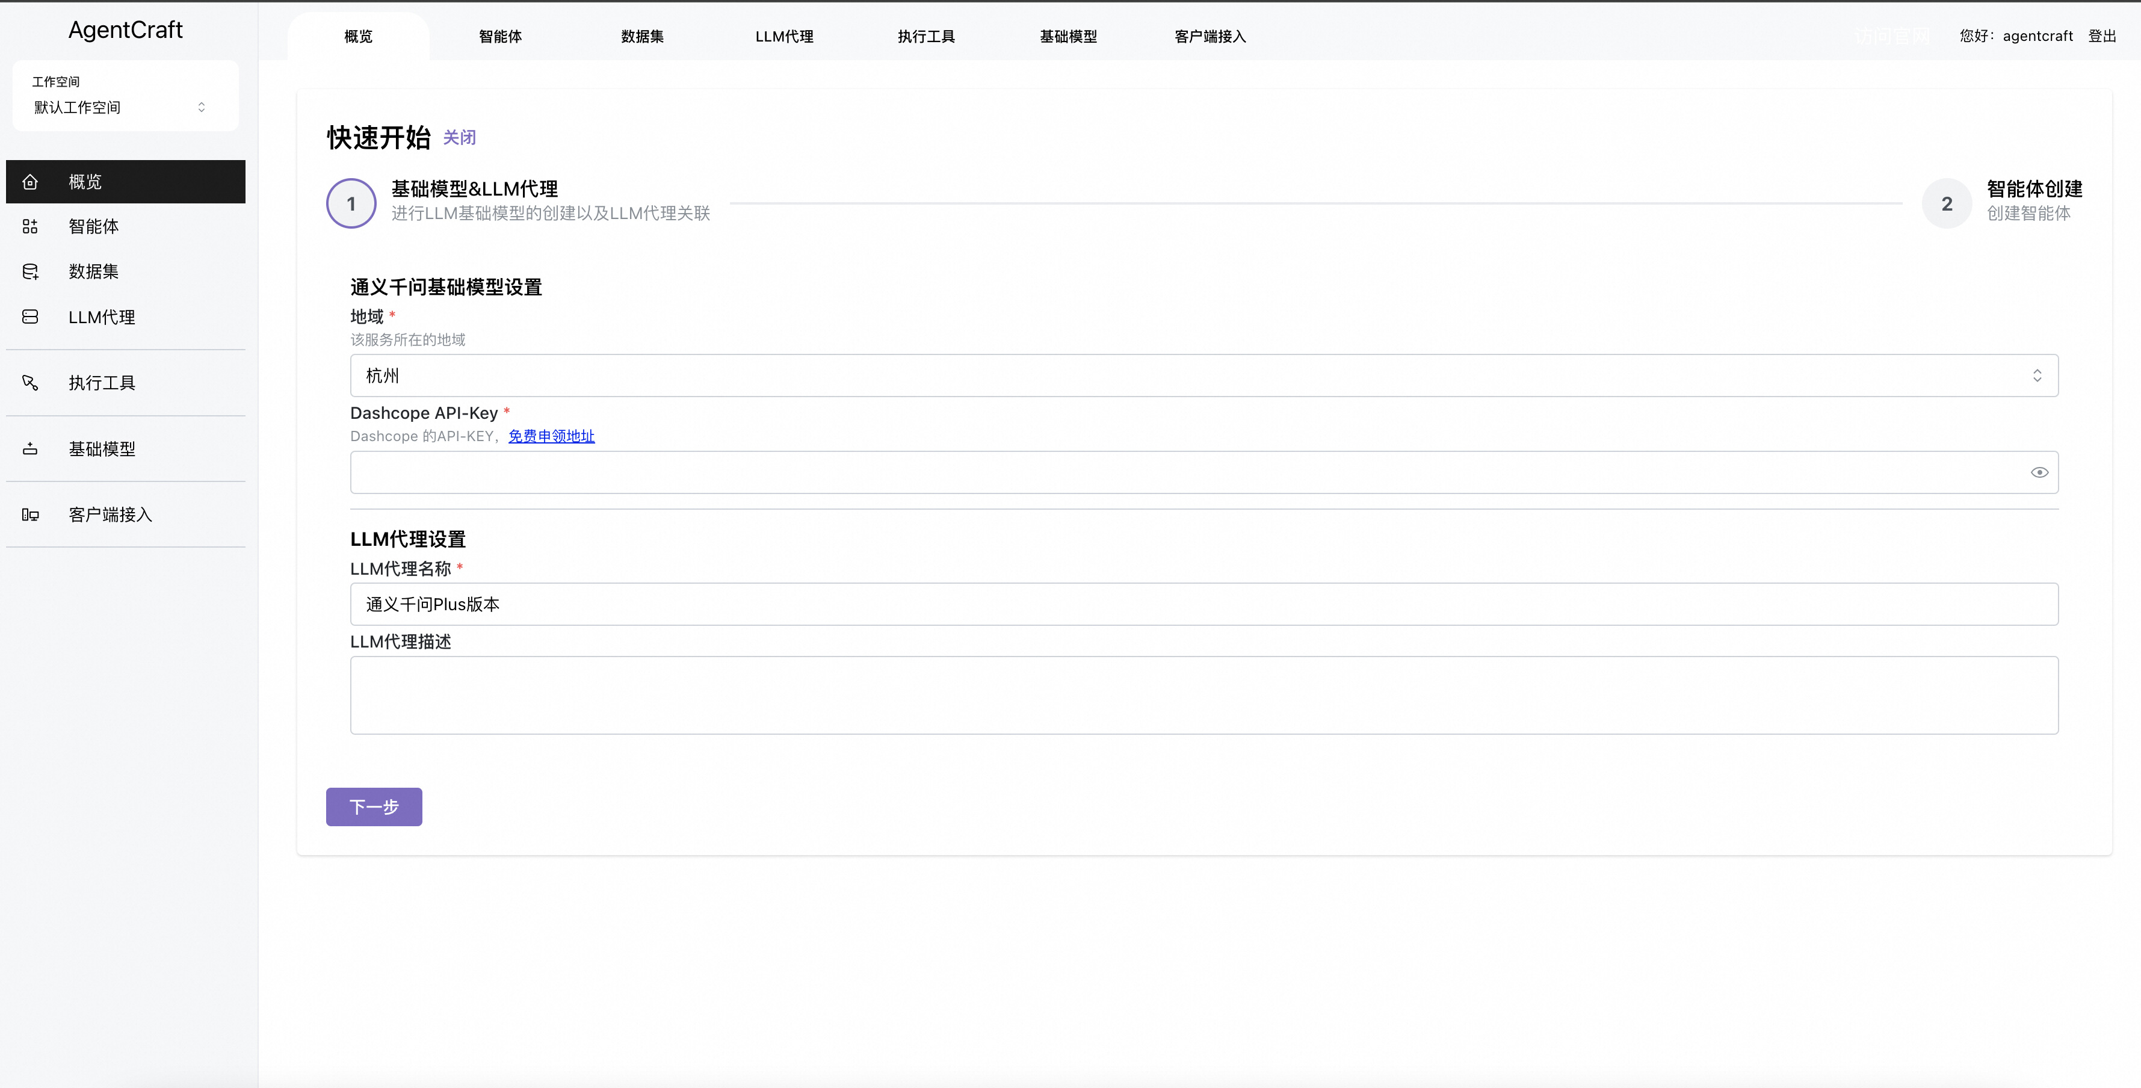Select LLM代理 in the sidebar menu
The height and width of the screenshot is (1088, 2141).
(x=126, y=317)
